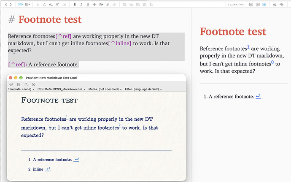Click the [^inline] marker in editor
The width and height of the screenshot is (291, 182).
(120, 43)
